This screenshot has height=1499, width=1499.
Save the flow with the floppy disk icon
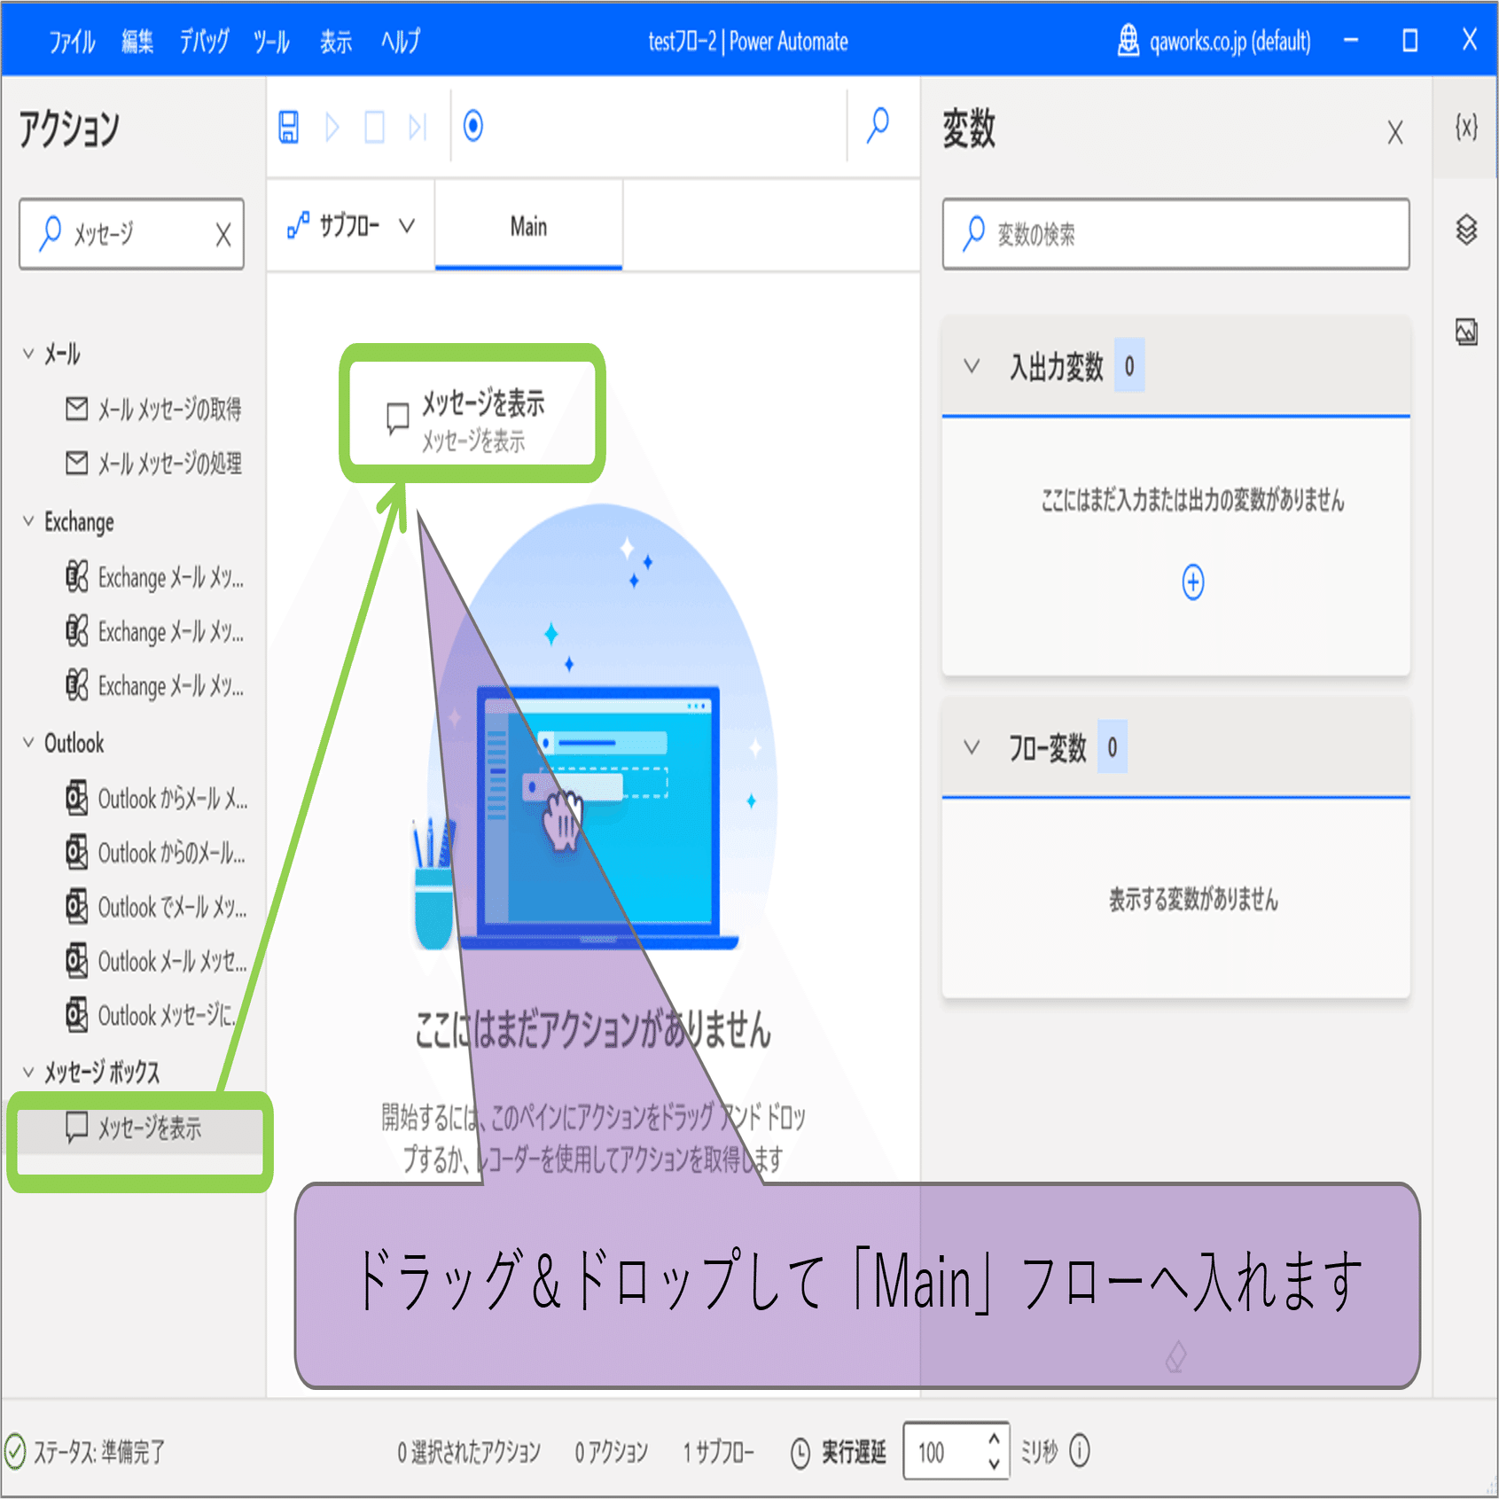(x=289, y=127)
